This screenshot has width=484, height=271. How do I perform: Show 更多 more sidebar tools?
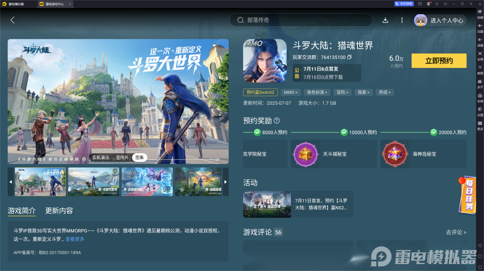pyautogui.click(x=480, y=126)
